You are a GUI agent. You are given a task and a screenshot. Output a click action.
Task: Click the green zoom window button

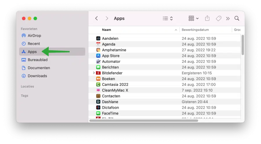click(x=35, y=19)
